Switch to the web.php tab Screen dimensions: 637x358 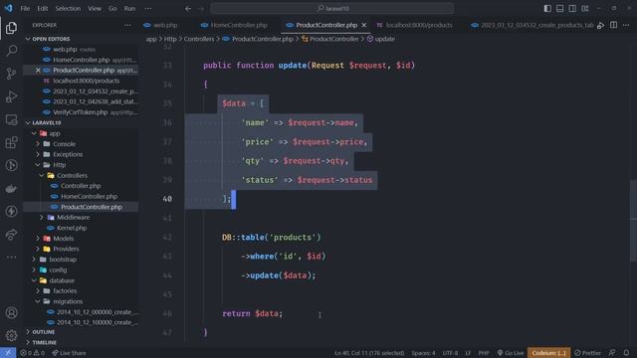[160, 25]
